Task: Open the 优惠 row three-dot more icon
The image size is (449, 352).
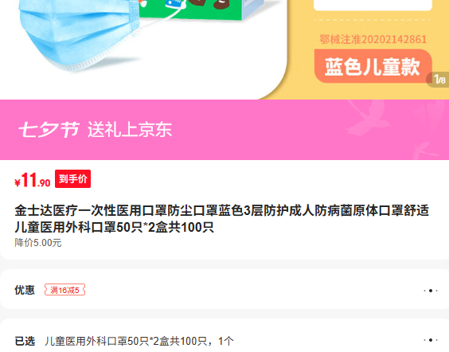Action: (431, 291)
